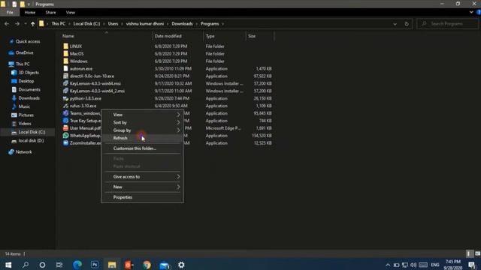Open Settings gear in the taskbar
481x270 pixels.
182,265
